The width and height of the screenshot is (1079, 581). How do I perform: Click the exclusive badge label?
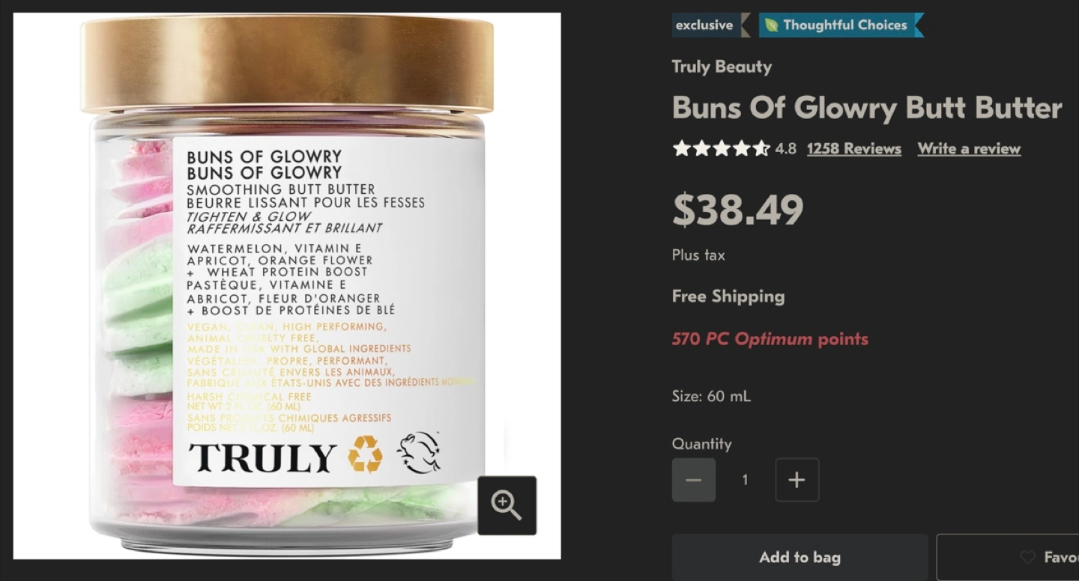[x=704, y=25]
